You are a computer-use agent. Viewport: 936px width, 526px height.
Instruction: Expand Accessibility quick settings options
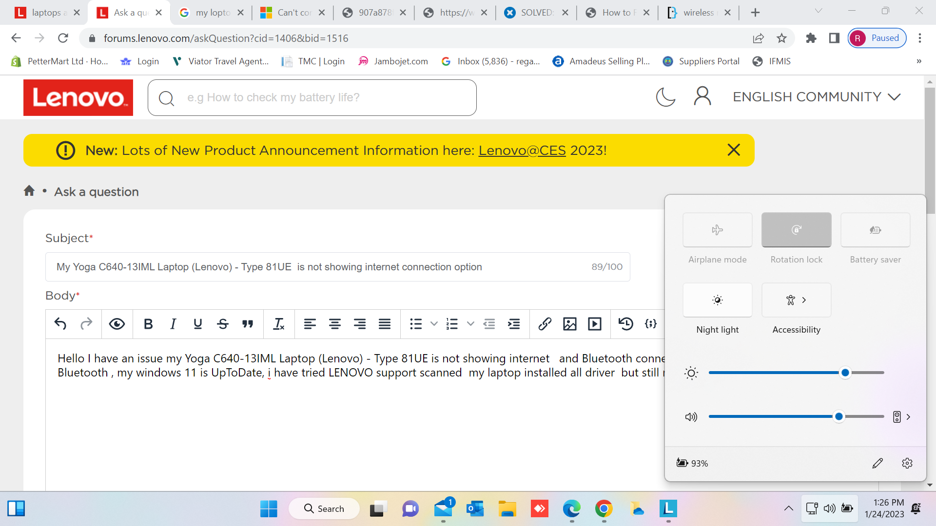point(797,300)
